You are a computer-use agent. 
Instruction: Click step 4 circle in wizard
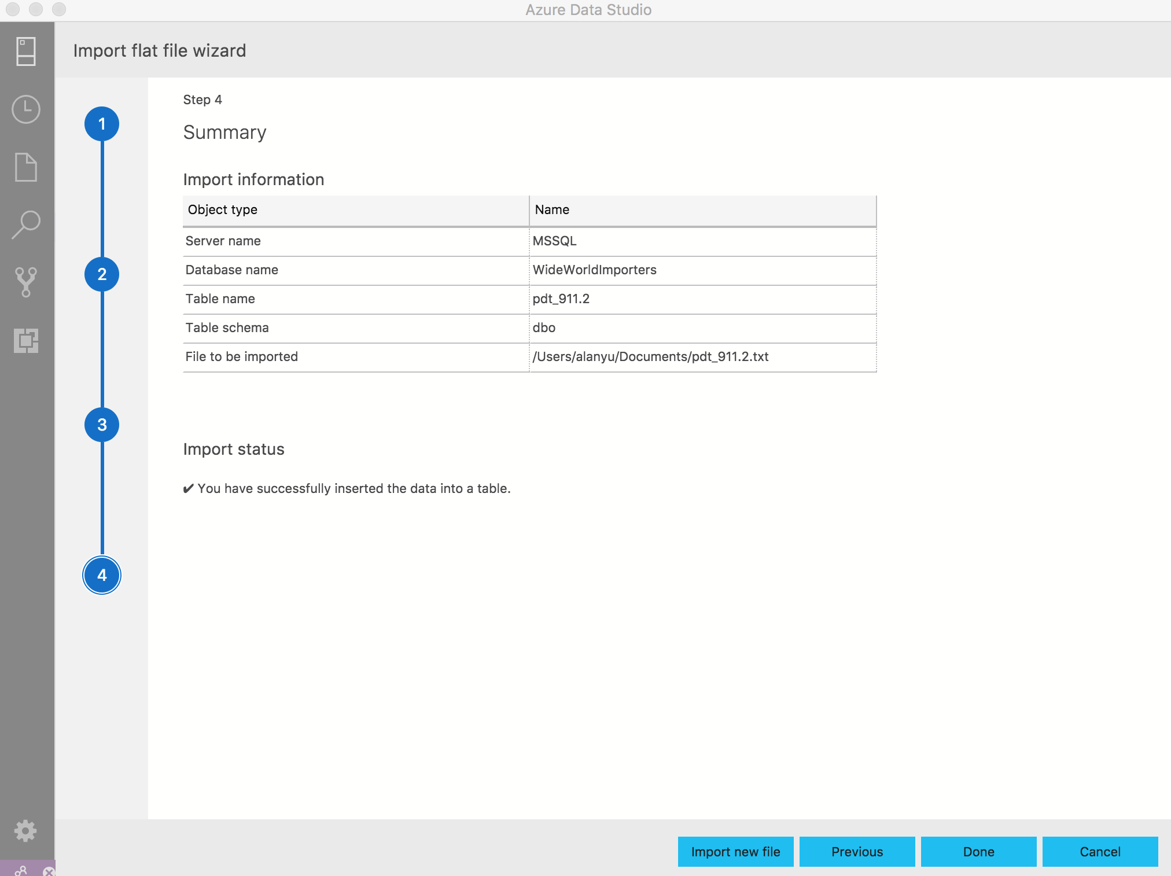point(102,574)
